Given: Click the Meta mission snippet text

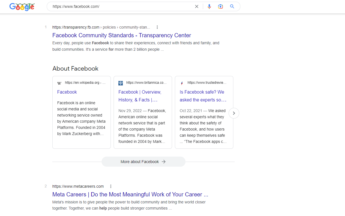Looking at the screenshot, I should [x=129, y=205].
